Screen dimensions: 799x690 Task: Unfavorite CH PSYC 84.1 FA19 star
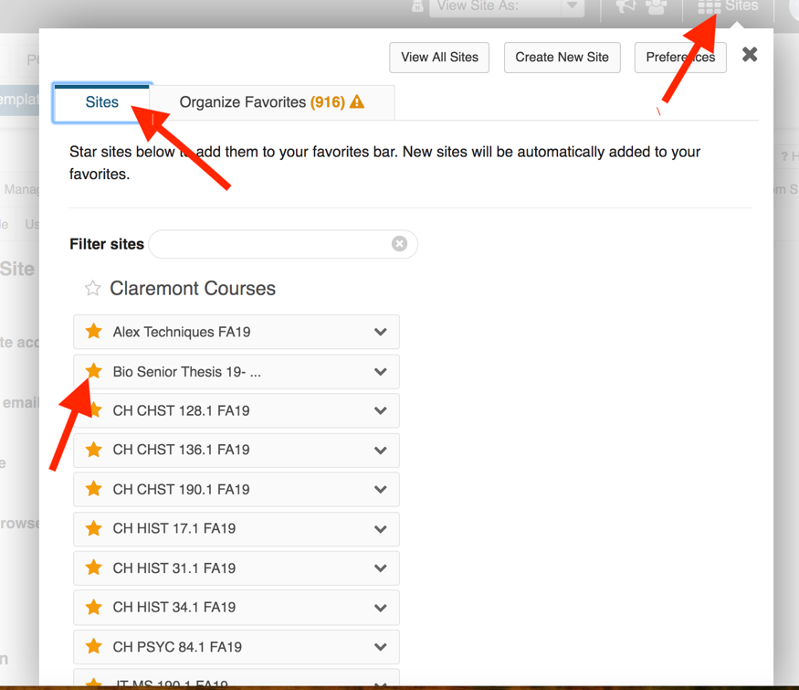(94, 646)
